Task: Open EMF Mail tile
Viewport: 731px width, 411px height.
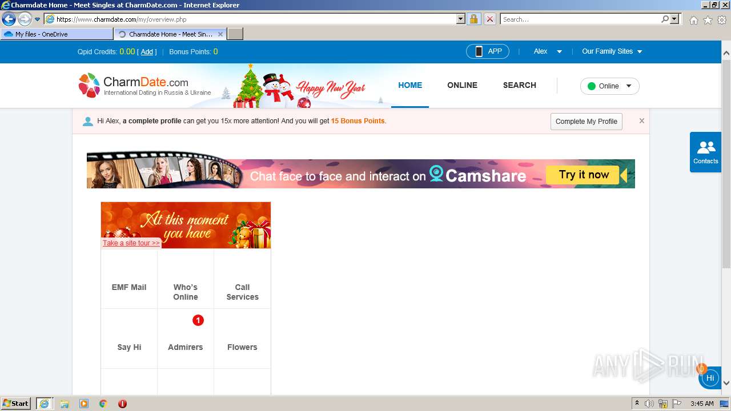Action: pos(129,279)
